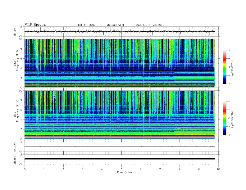Click the 'ch.4(V)' axis label
The height and width of the screenshot is (190, 246).
point(15,159)
